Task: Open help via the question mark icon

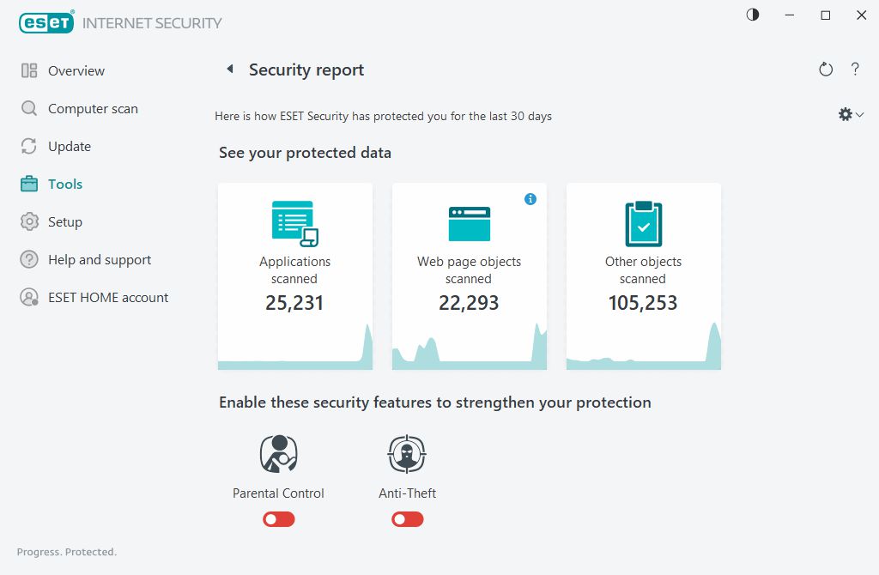Action: [855, 70]
